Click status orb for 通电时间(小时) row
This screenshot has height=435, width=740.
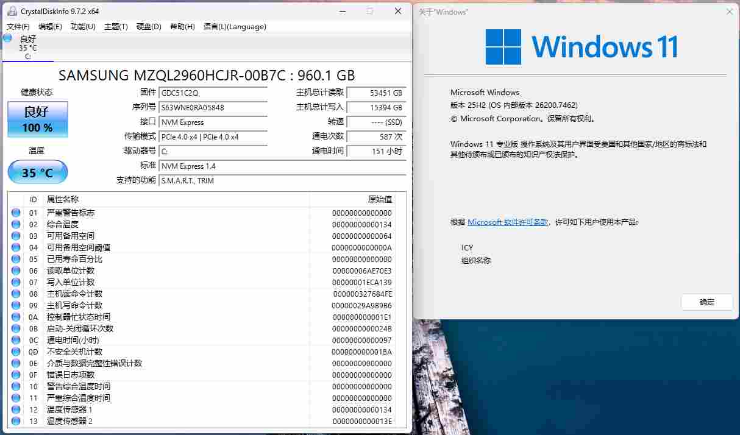click(16, 340)
